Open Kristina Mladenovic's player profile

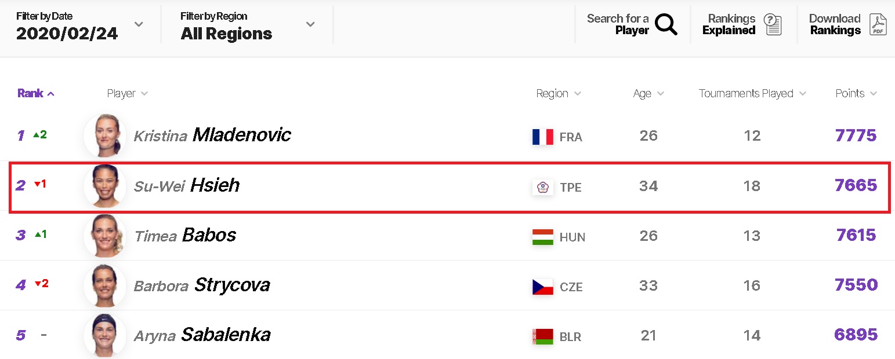[212, 135]
